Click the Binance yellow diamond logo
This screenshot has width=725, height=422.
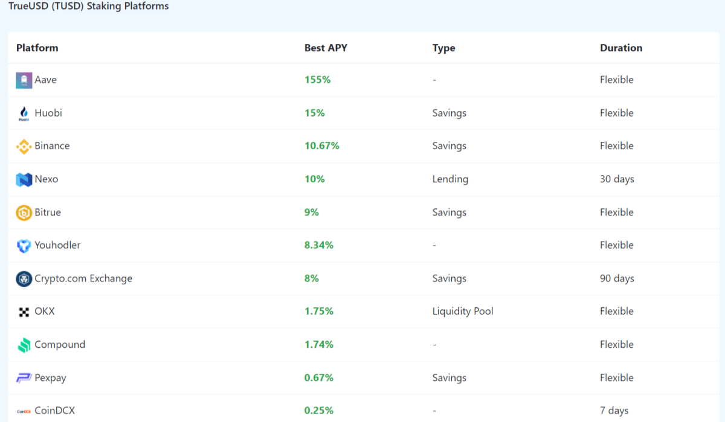(x=24, y=146)
